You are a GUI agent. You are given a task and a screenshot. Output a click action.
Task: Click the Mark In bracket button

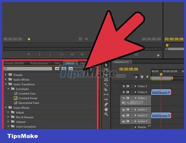pos(39,54)
